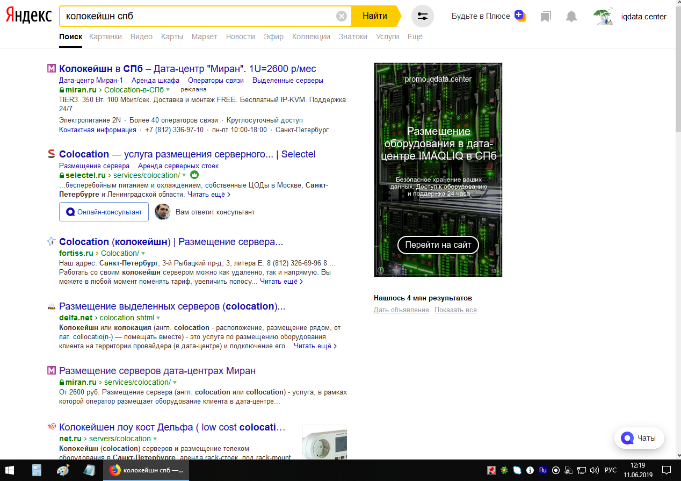The height and width of the screenshot is (481, 681).
Task: Click the yellow Найти search button
Action: [376, 16]
